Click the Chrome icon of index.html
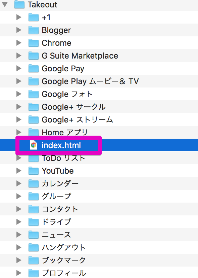The height and width of the screenshot is (278, 198). (x=34, y=145)
